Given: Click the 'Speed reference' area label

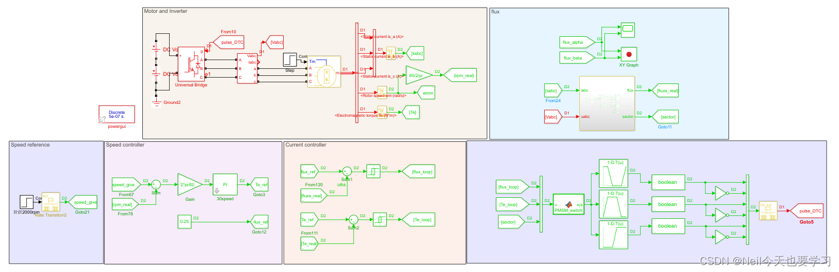Looking at the screenshot, I should pyautogui.click(x=30, y=145).
